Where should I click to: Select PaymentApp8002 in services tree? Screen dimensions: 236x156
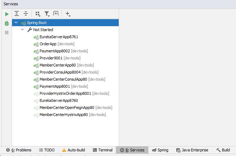tap(55, 51)
